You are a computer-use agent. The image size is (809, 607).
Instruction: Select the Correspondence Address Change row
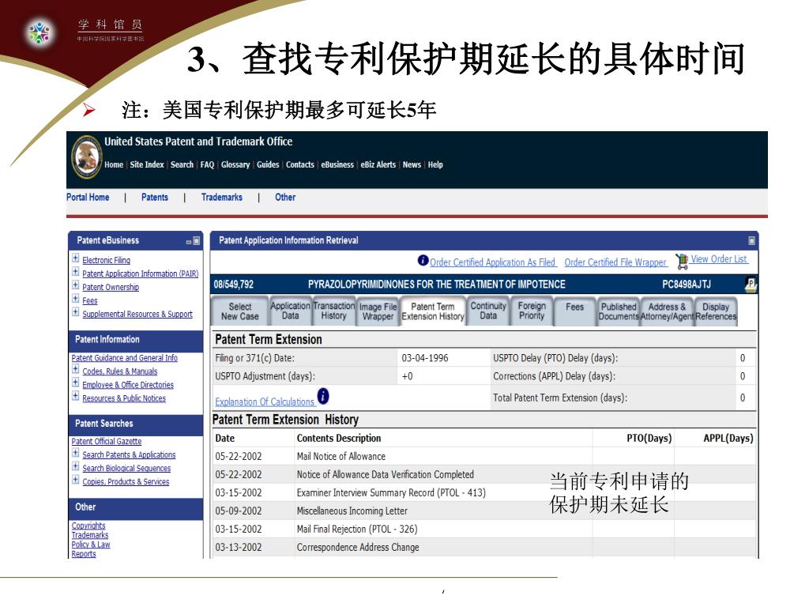(484, 547)
